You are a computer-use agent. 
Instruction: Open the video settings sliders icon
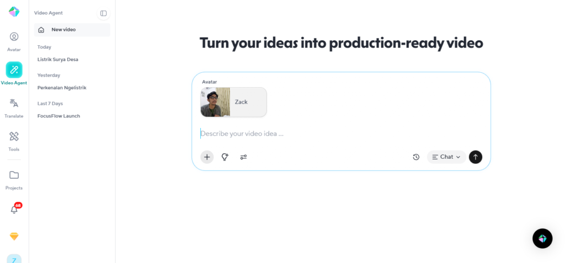pyautogui.click(x=243, y=157)
